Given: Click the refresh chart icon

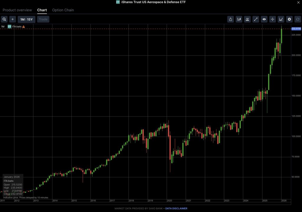Looking at the screenshot, I should pyautogui.click(x=298, y=19).
